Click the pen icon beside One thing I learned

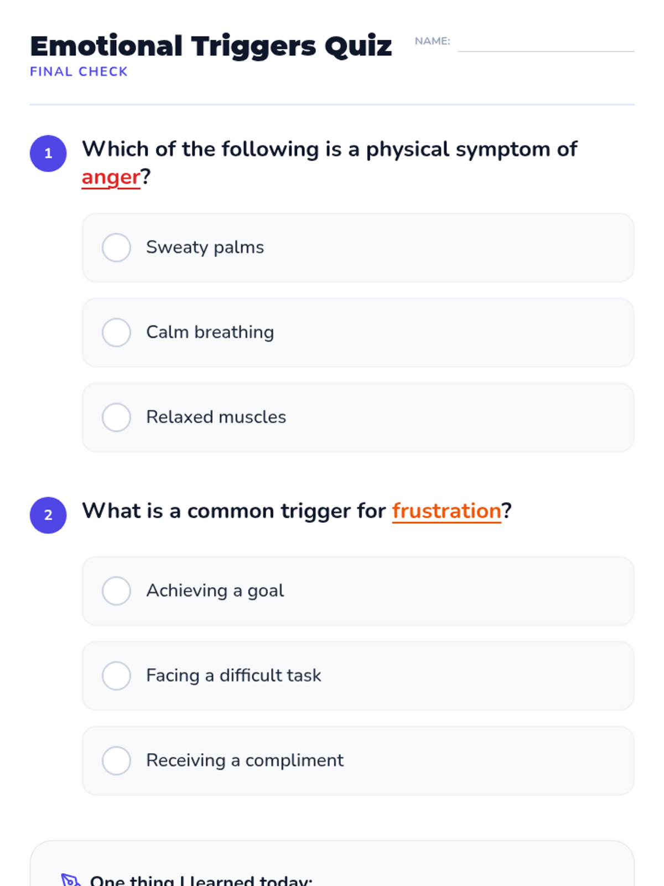pyautogui.click(x=70, y=879)
